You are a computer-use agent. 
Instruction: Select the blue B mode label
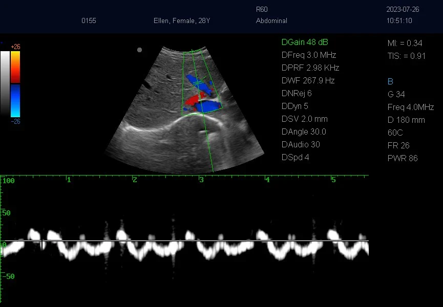tap(390, 81)
